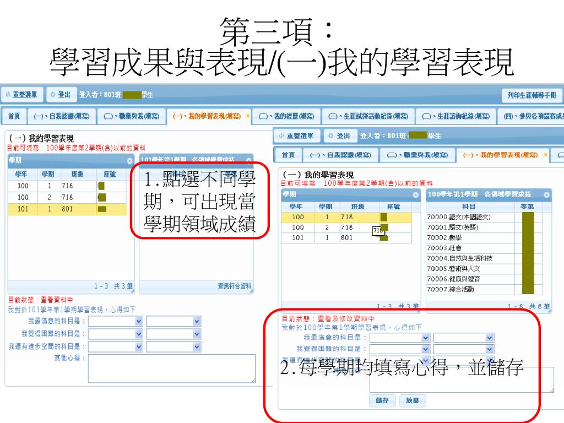
Task: Click 70005.藝術與人文 subject row
Action: tap(484, 269)
